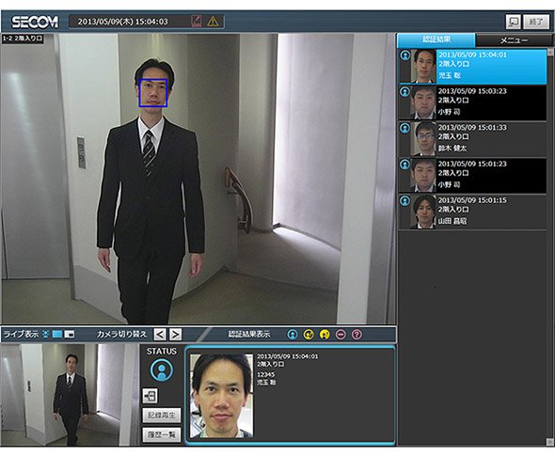Viewport: 555px width, 456px height.
Task: Switch to the next camera arrow
Action: [176, 335]
